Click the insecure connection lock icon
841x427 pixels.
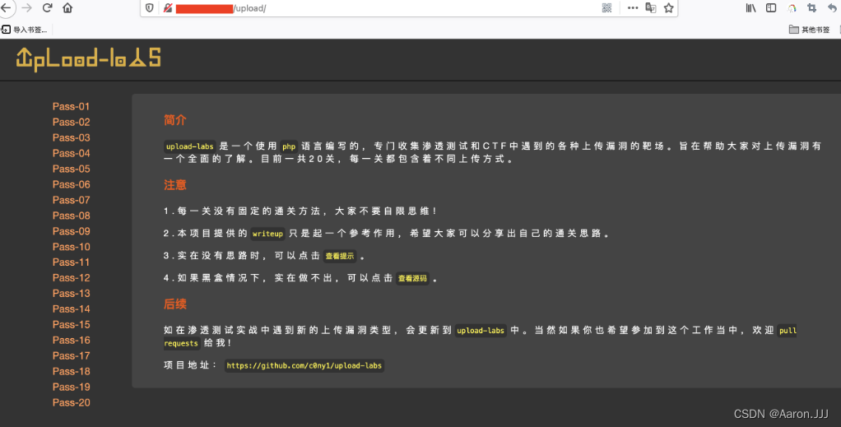pyautogui.click(x=167, y=8)
